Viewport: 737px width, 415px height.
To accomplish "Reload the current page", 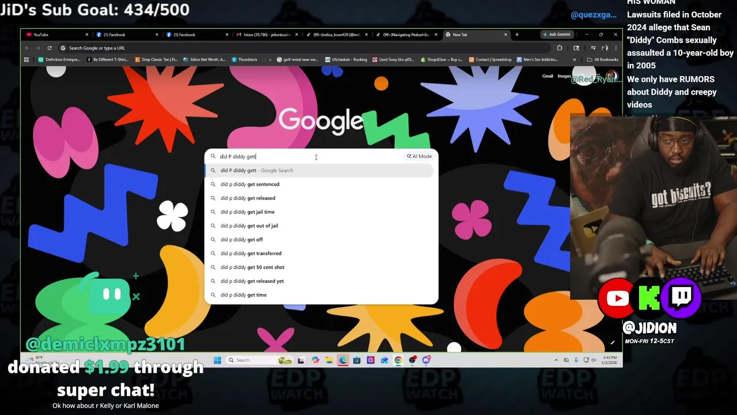I will 50,48.
